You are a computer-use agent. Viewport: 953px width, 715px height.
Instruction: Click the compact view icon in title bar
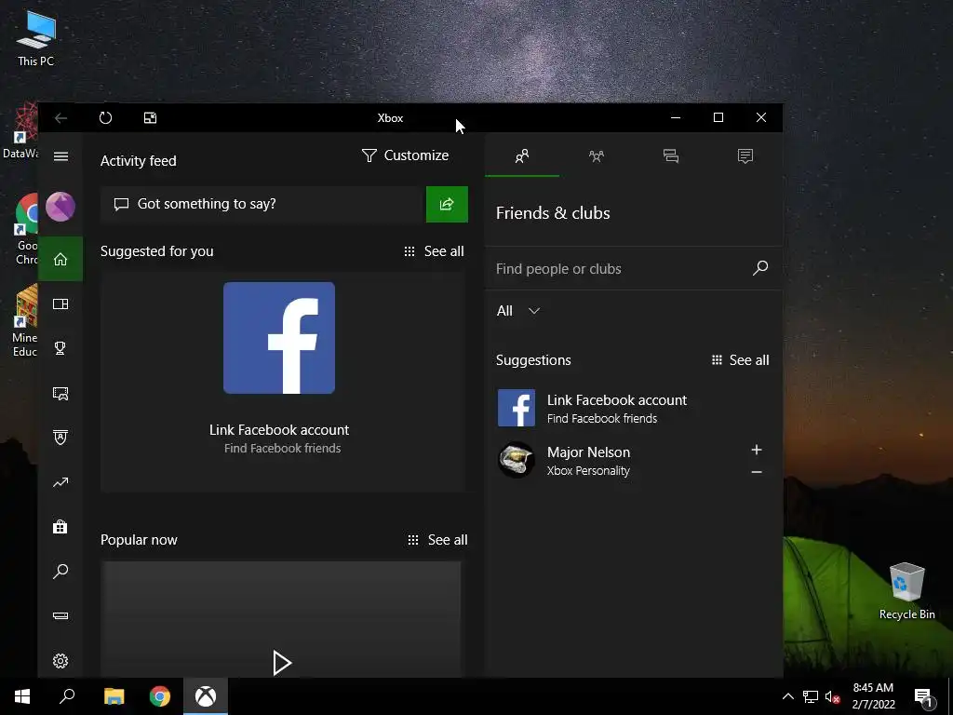(150, 118)
